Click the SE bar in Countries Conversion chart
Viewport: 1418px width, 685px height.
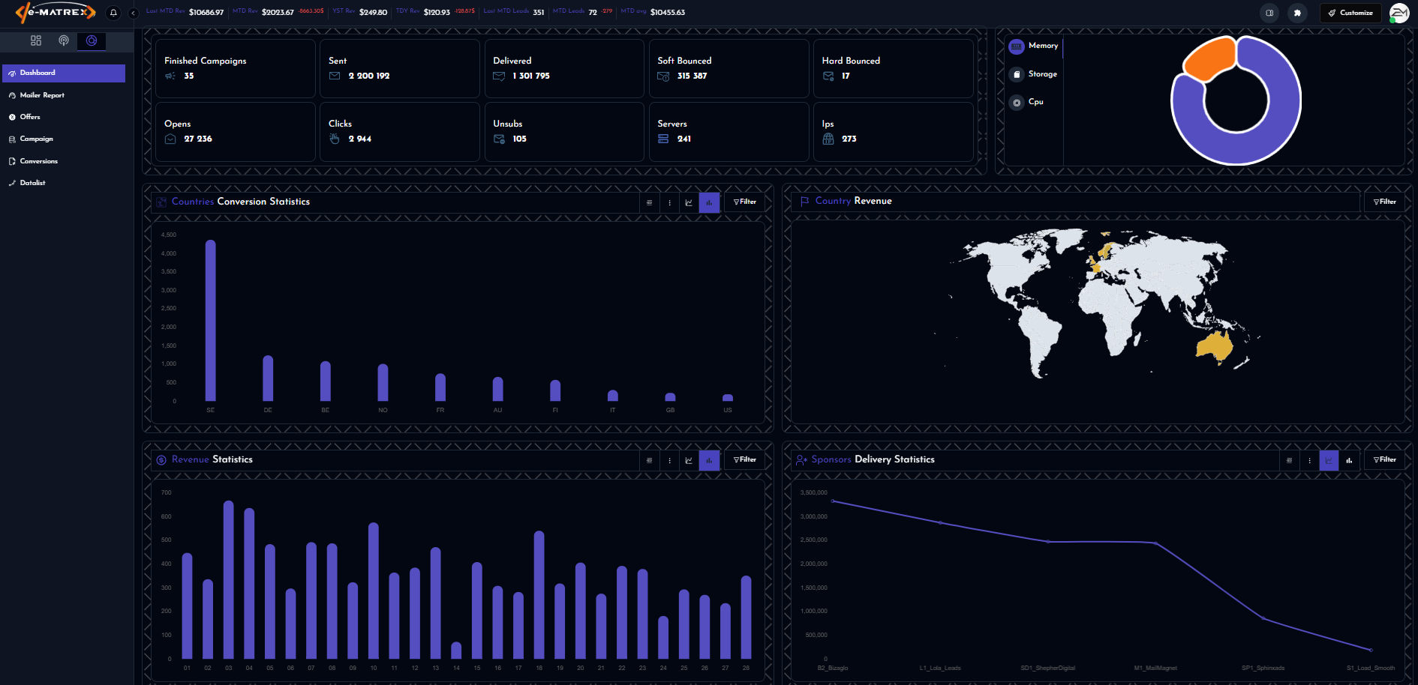pos(210,321)
